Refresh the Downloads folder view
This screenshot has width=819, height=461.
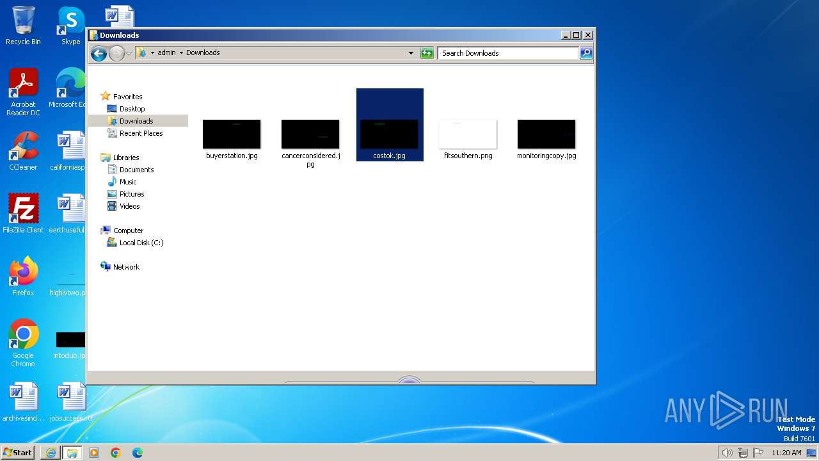pyautogui.click(x=427, y=53)
